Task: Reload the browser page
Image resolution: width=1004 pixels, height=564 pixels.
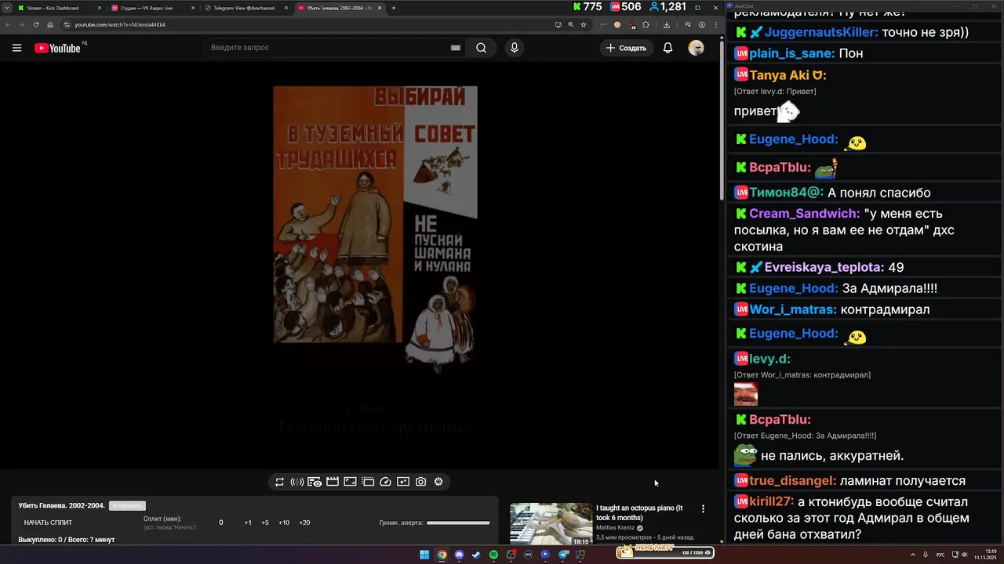Action: click(35, 24)
